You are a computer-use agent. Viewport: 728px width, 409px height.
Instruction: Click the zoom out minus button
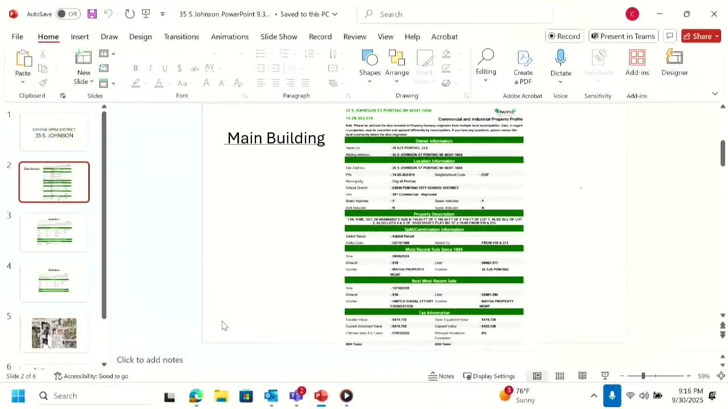click(x=622, y=376)
